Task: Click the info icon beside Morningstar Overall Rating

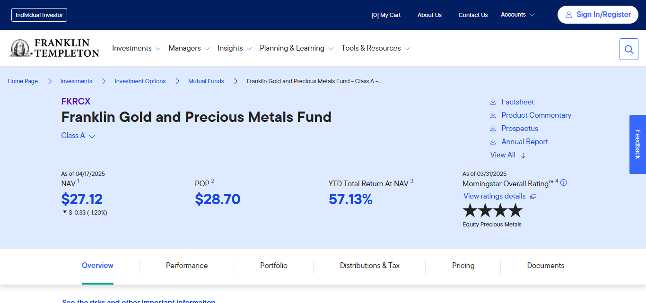Action: 564,183
